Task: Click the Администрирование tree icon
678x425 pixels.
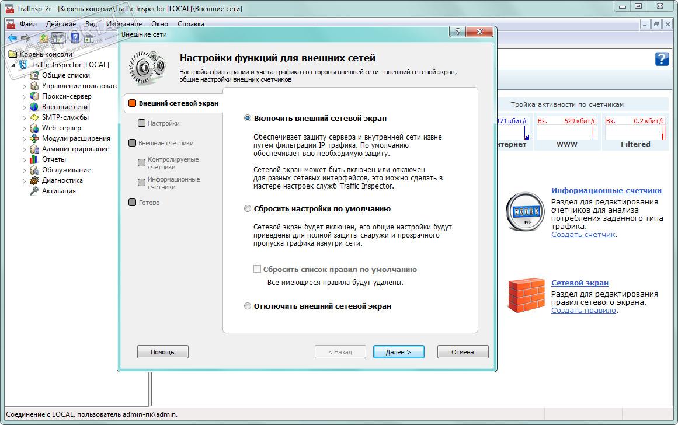Action: [x=34, y=149]
